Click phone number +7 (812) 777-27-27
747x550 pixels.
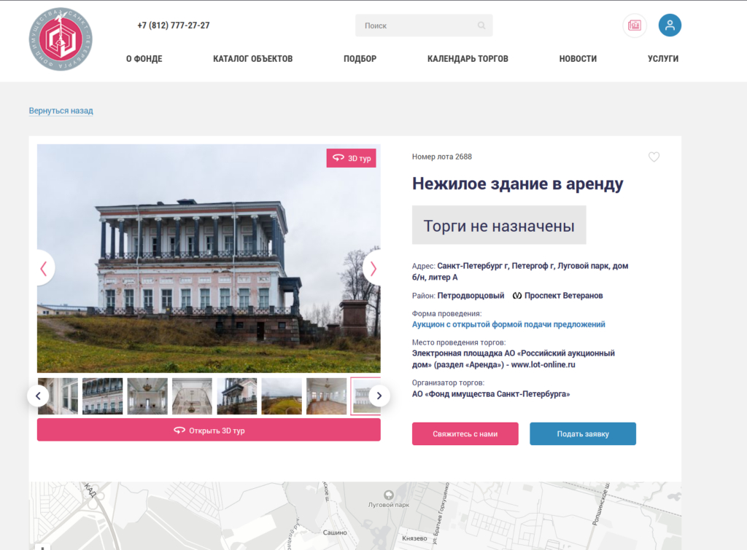[x=174, y=25]
